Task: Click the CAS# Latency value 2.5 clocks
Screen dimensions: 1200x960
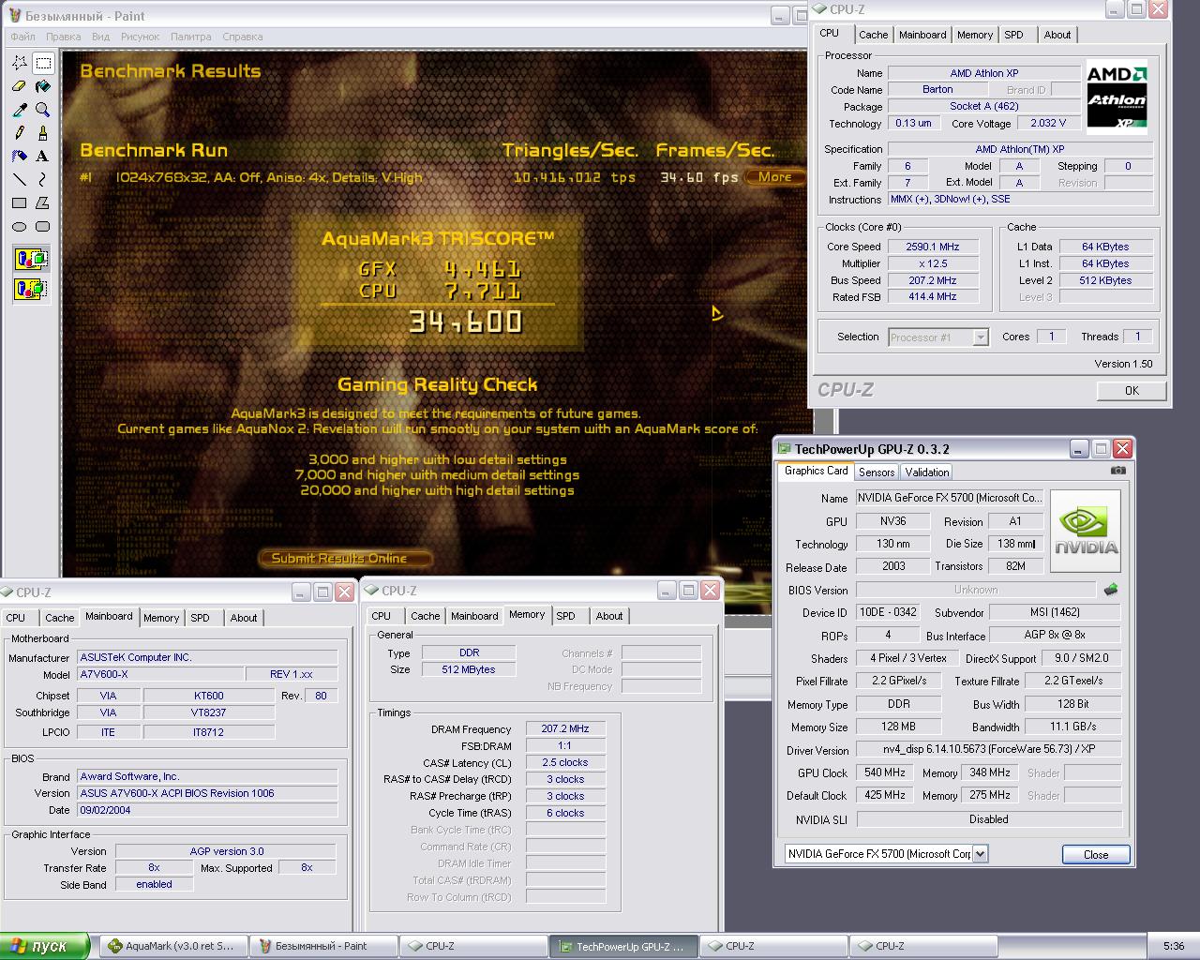Action: click(x=565, y=762)
